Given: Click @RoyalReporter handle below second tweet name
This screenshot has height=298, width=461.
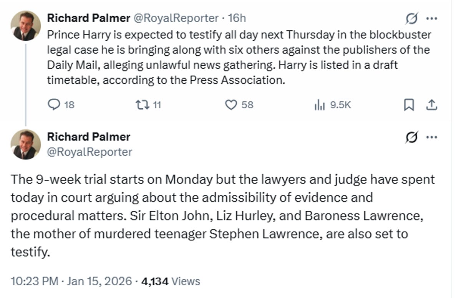Looking at the screenshot, I should point(89,152).
